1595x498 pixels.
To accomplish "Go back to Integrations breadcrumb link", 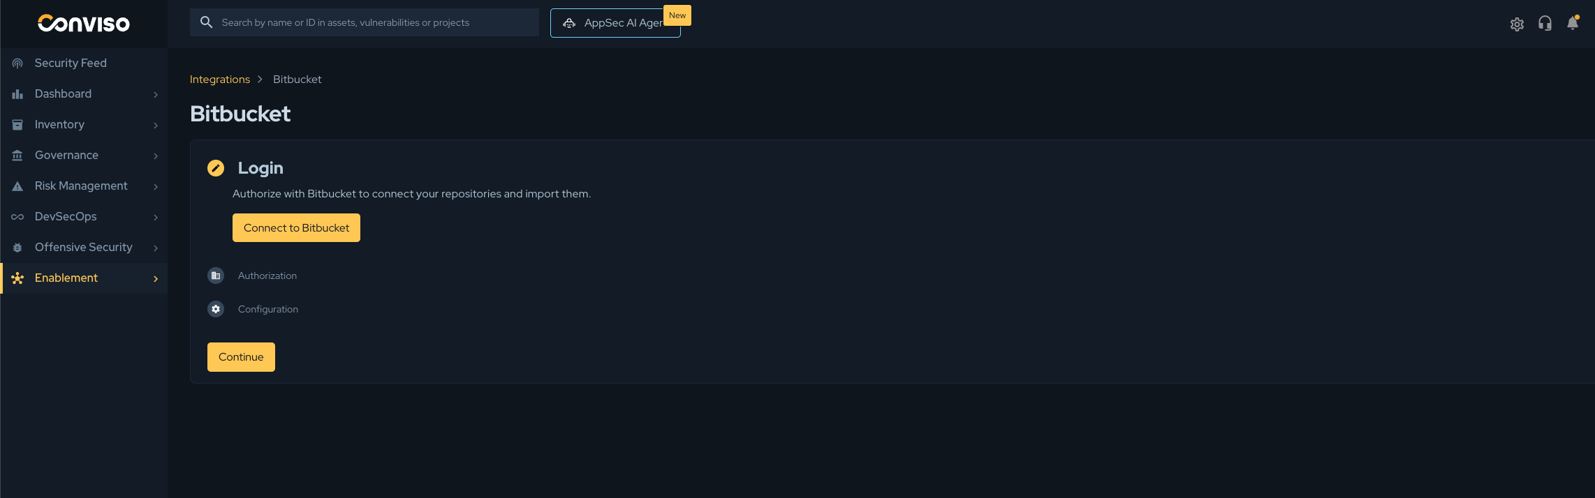I will pyautogui.click(x=220, y=80).
